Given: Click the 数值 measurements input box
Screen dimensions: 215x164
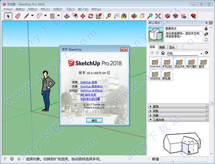Looking at the screenshot, I should [x=184, y=159].
